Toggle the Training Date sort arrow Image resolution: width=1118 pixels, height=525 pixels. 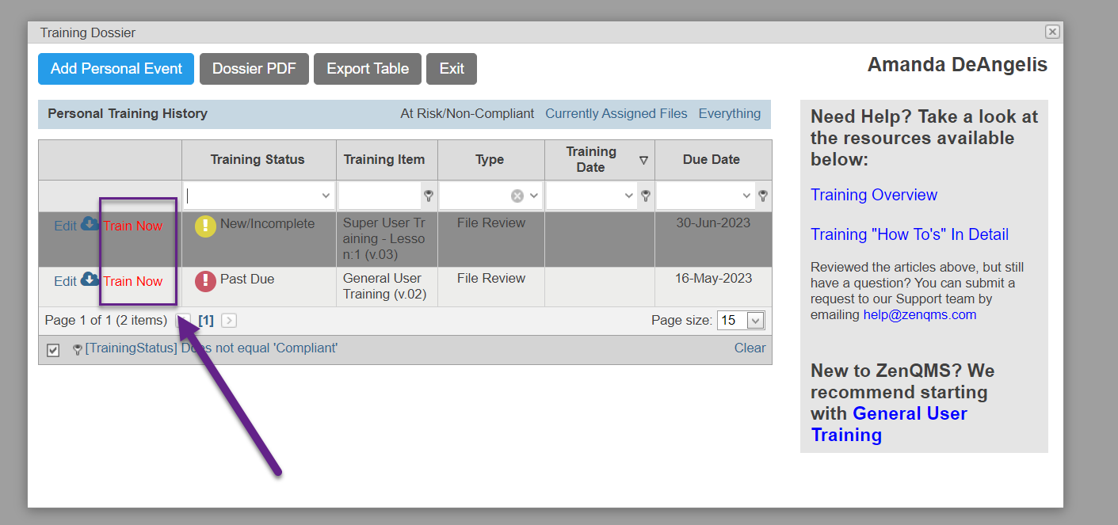coord(643,160)
